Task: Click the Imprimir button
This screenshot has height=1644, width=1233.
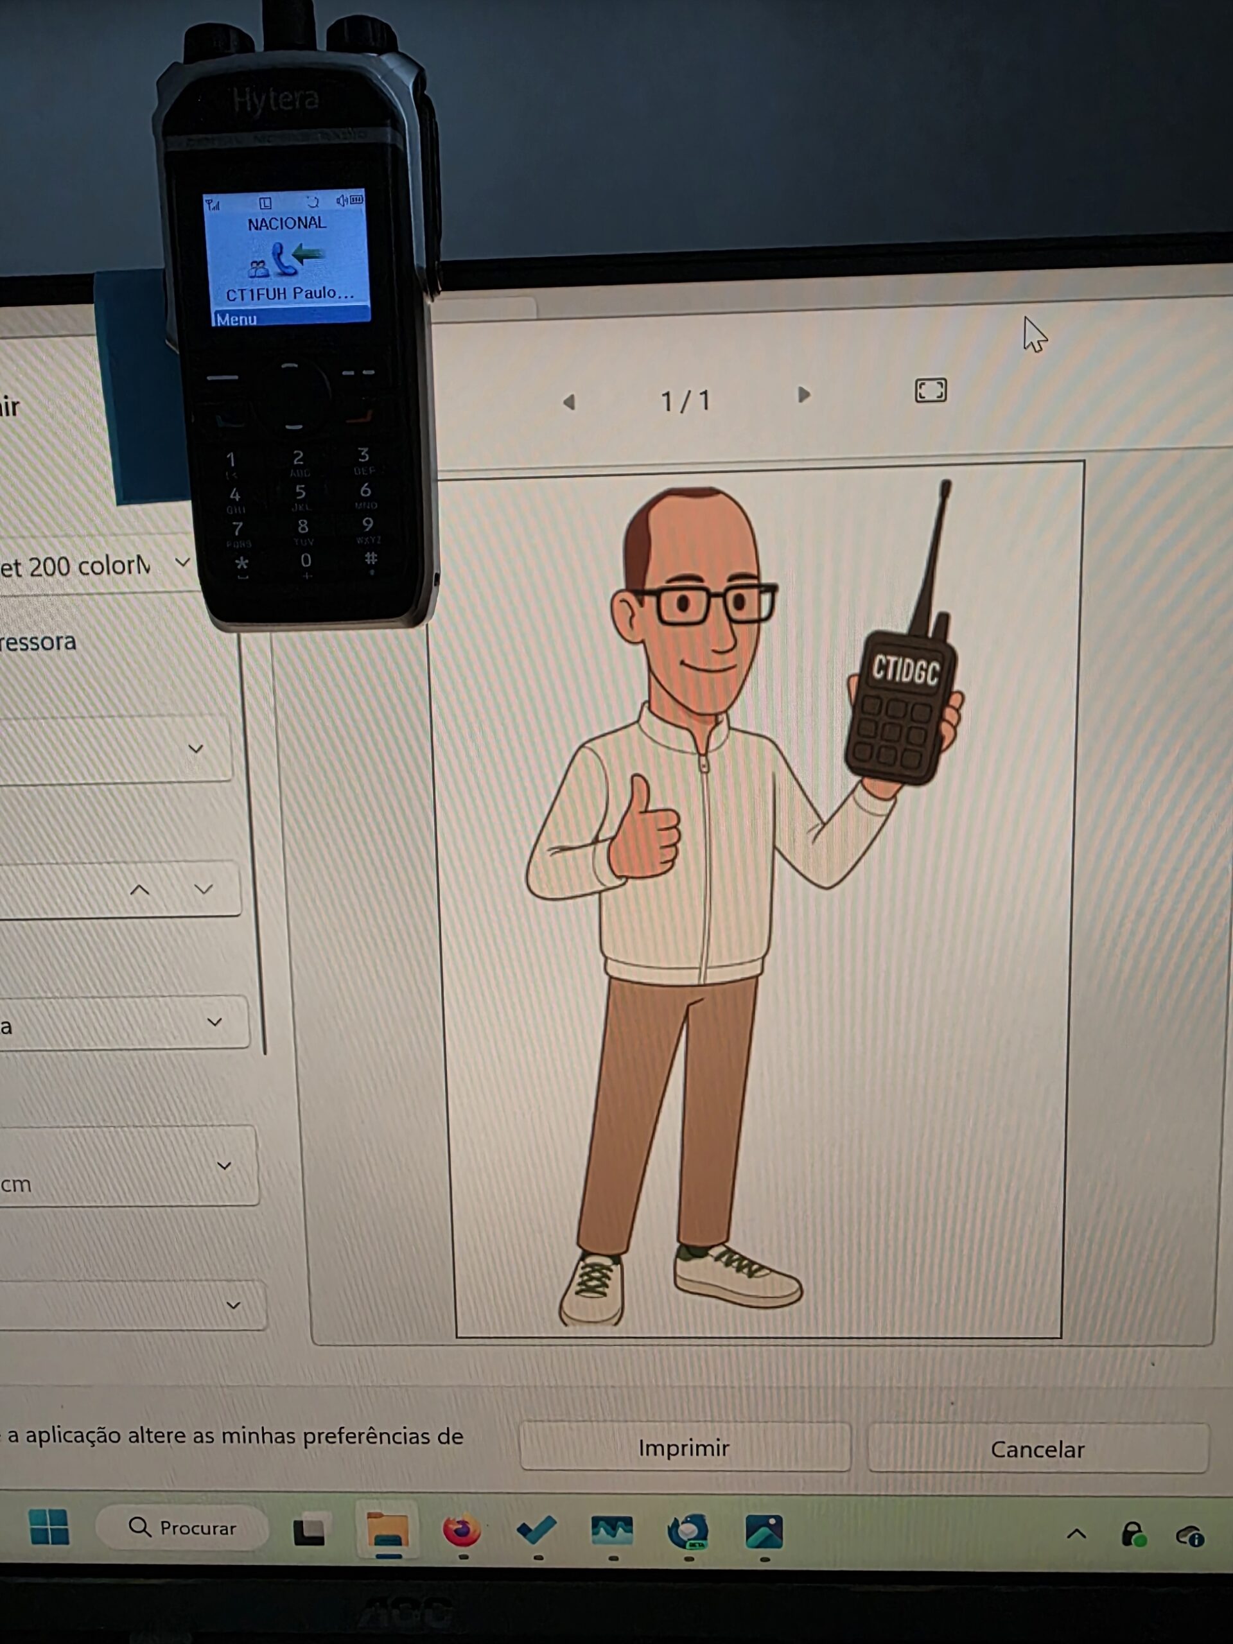Action: 685,1447
